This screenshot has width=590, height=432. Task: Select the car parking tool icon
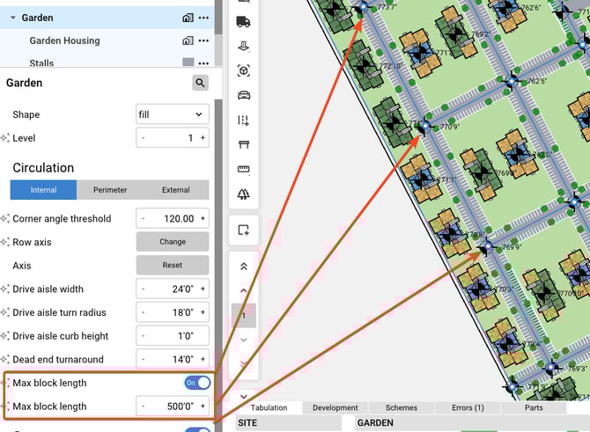244,95
